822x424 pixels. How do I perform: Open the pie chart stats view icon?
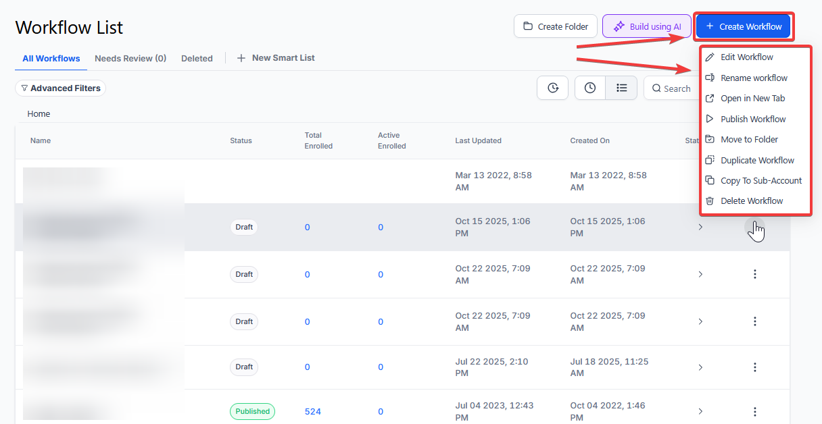pos(553,88)
